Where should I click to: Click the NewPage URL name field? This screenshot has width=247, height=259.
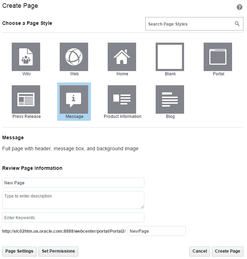pyautogui.click(x=157, y=231)
